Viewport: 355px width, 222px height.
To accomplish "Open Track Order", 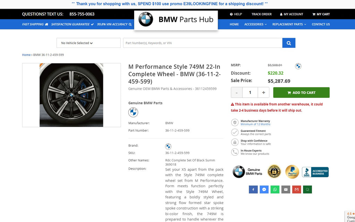I will click(x=261, y=14).
